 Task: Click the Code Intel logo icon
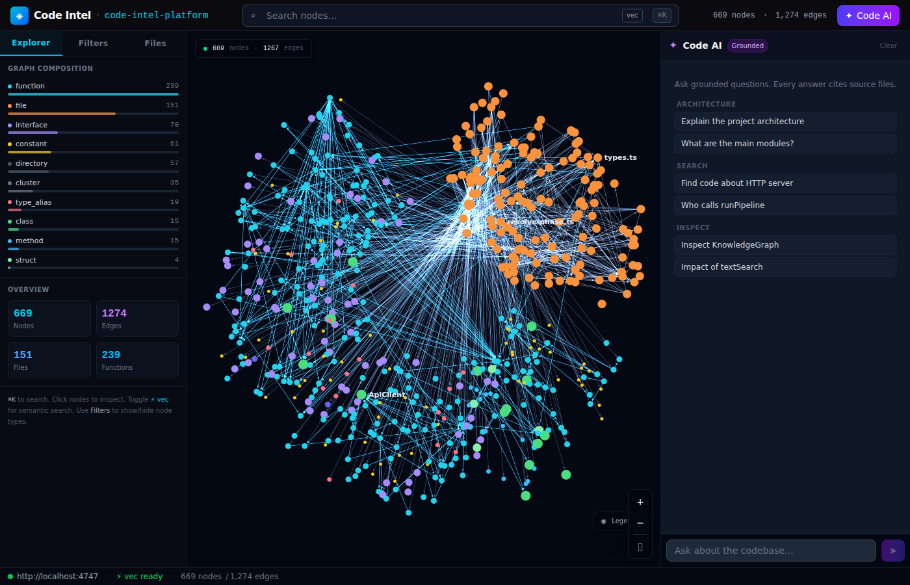coord(19,16)
